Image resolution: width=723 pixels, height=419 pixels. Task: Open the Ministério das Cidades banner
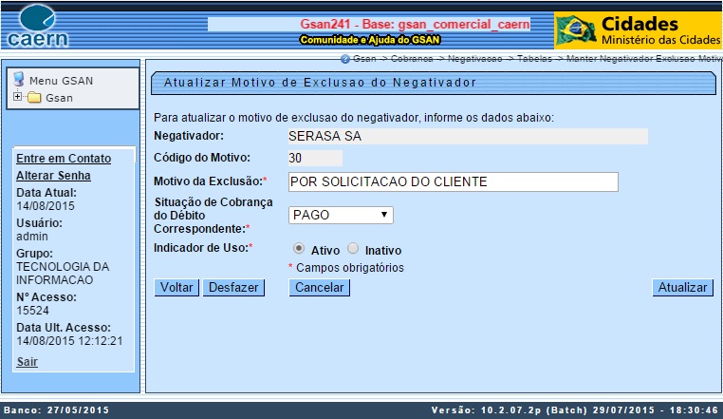(x=638, y=30)
